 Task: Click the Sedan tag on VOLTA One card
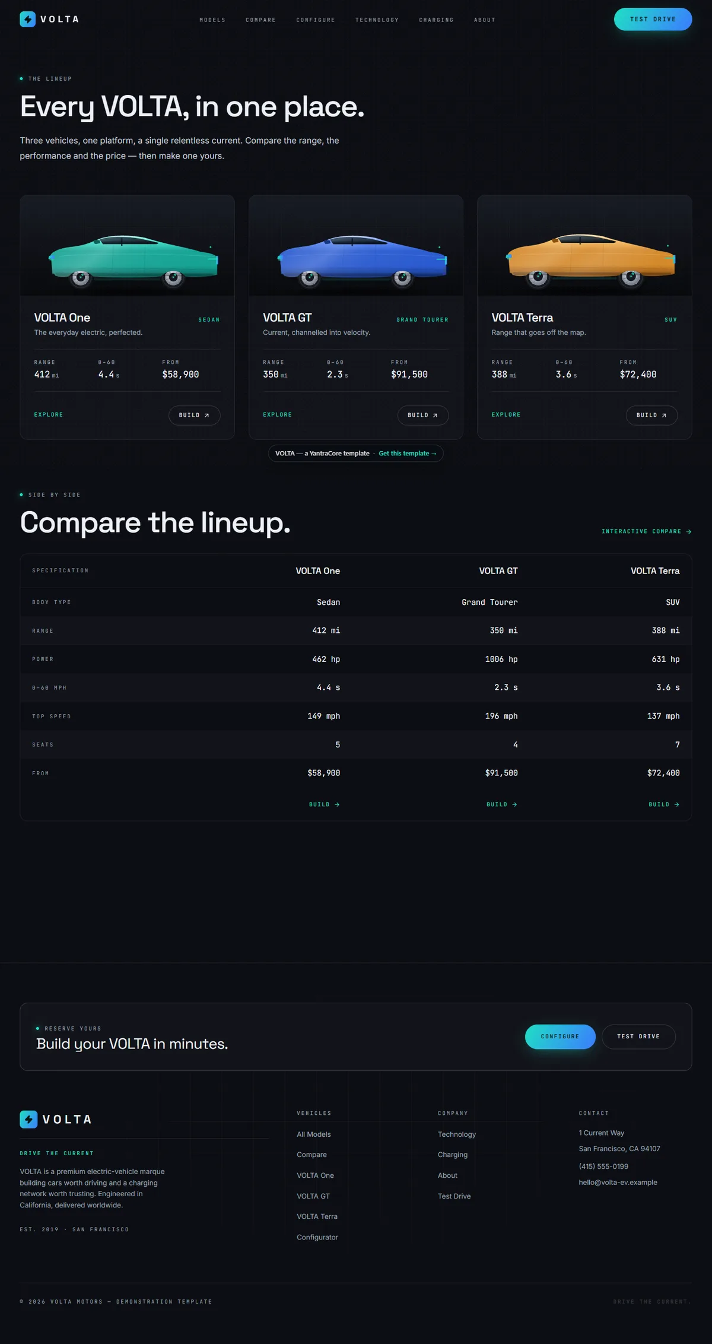click(209, 320)
